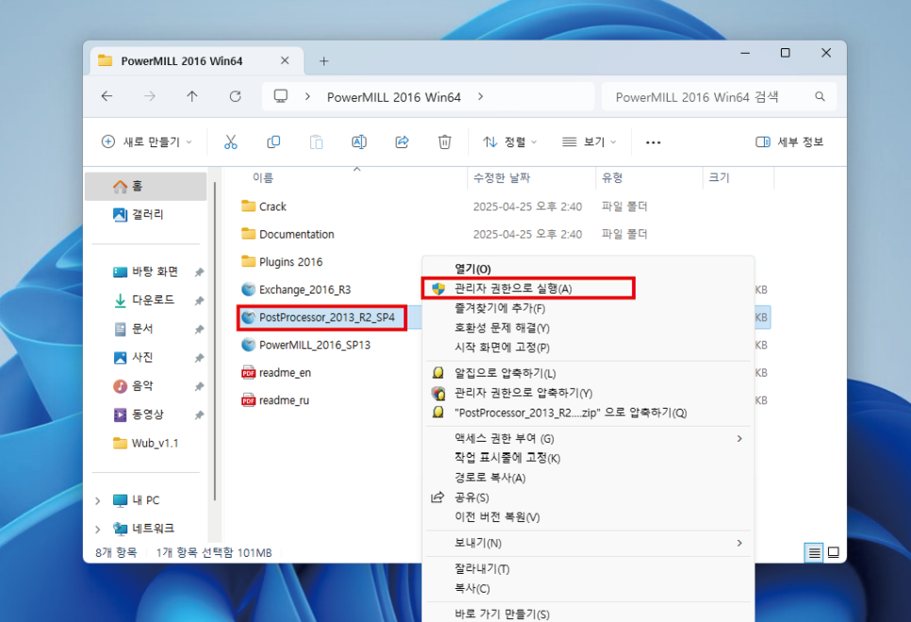Screen dimensions: 911x622
Task: Toggle the 세부 정보 details pane
Action: [789, 142]
